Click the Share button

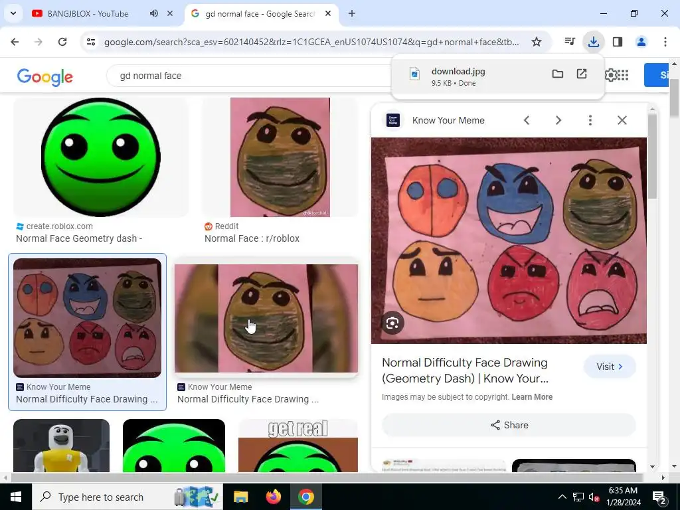(509, 425)
